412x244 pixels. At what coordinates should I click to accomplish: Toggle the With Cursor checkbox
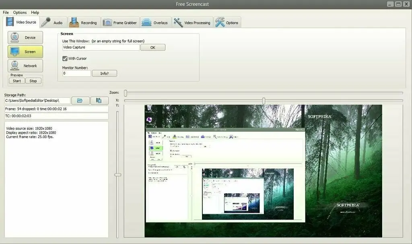pos(65,58)
